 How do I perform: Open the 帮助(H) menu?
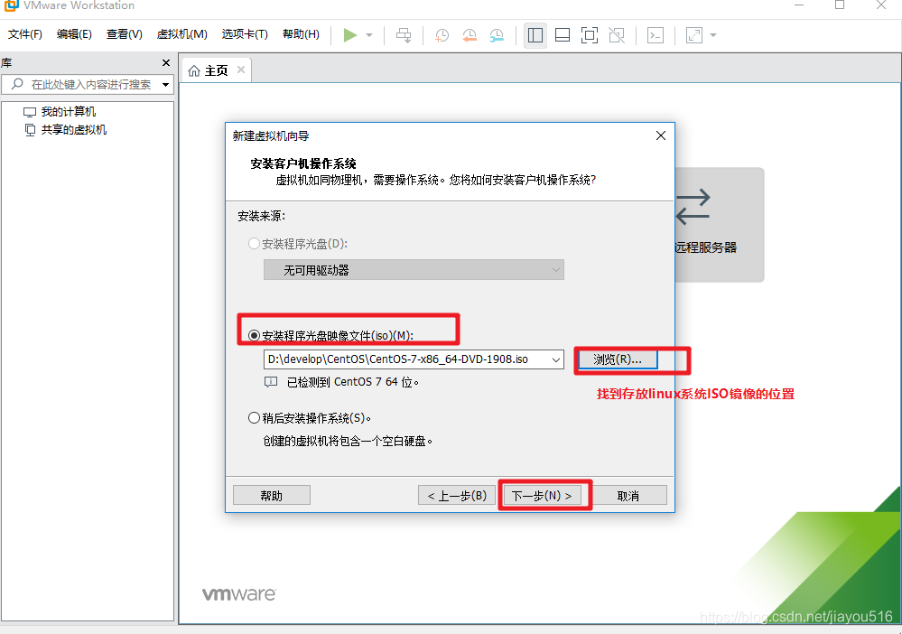(301, 34)
